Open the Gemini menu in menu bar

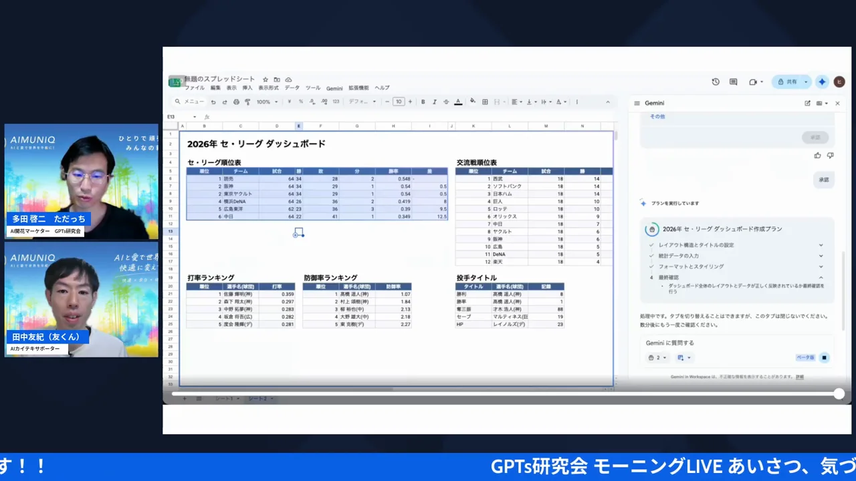tap(334, 88)
